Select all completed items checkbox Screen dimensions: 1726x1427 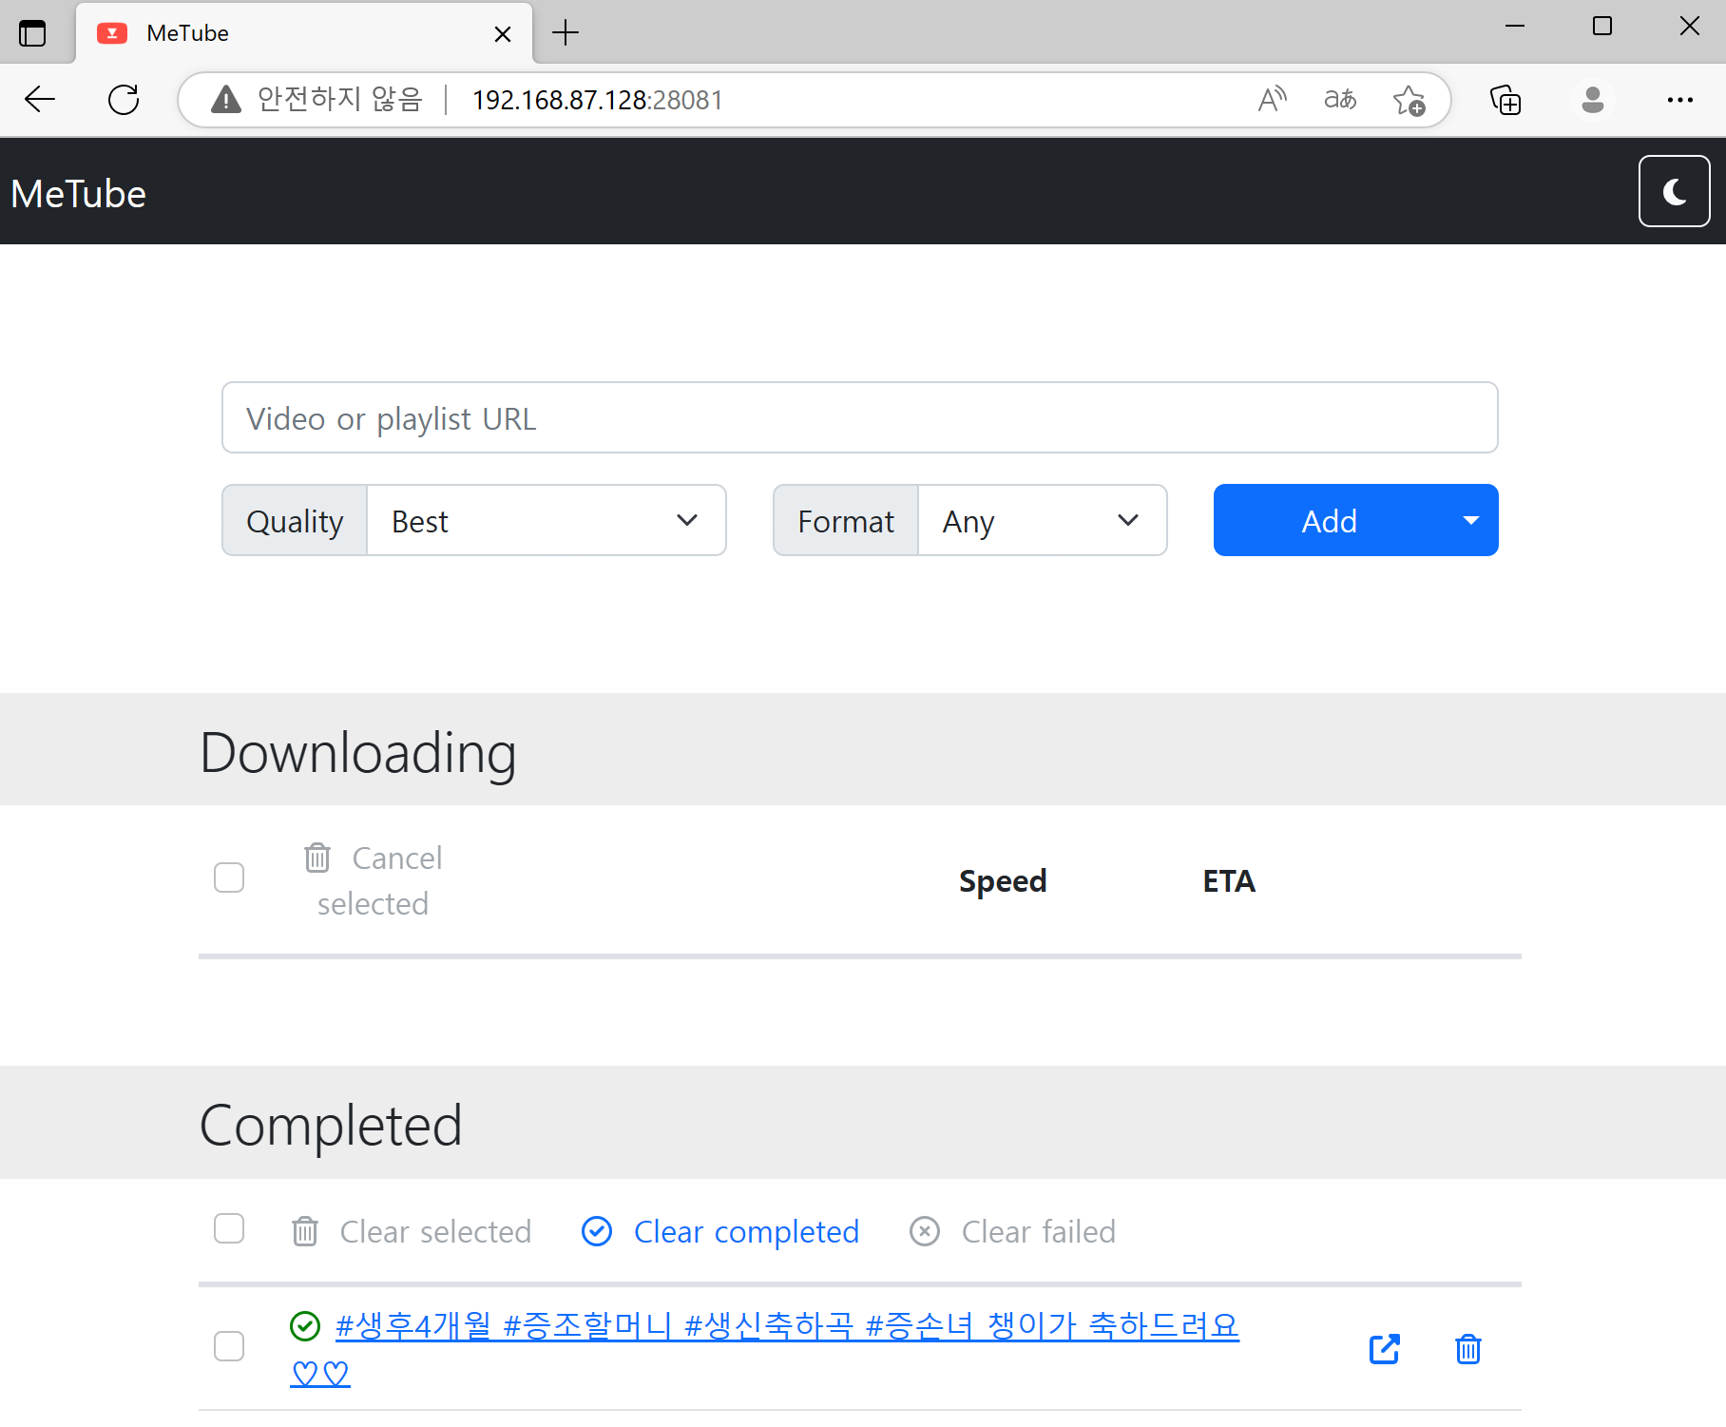[229, 1228]
